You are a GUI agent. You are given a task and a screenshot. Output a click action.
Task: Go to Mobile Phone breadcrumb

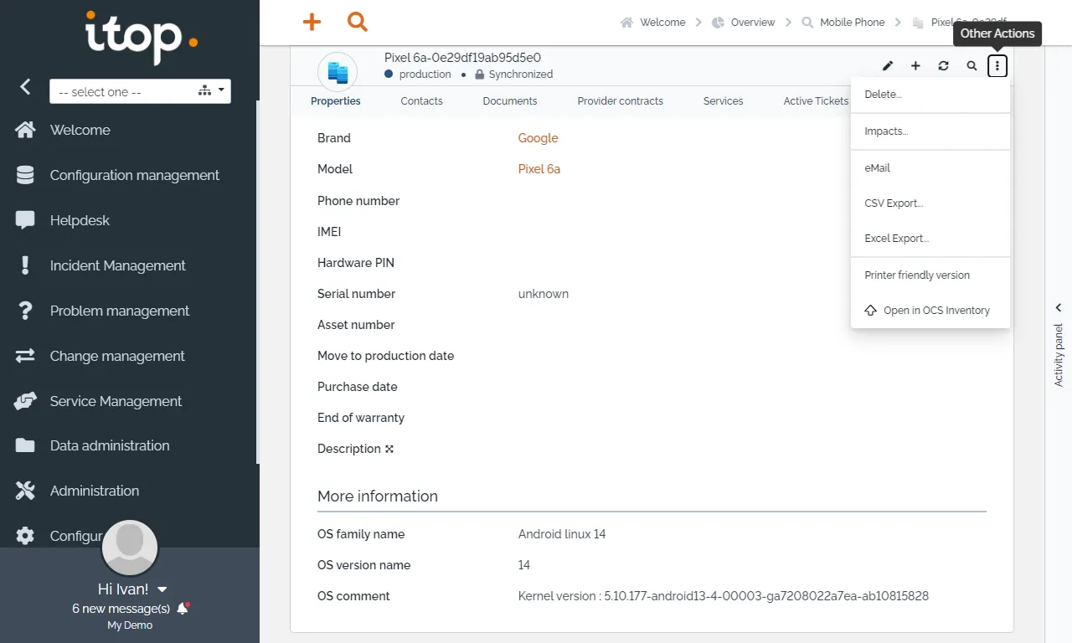[843, 23]
